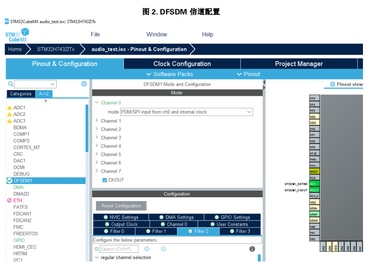Click the categories list vertical scrollbar
373x272 pixels.
point(87,129)
